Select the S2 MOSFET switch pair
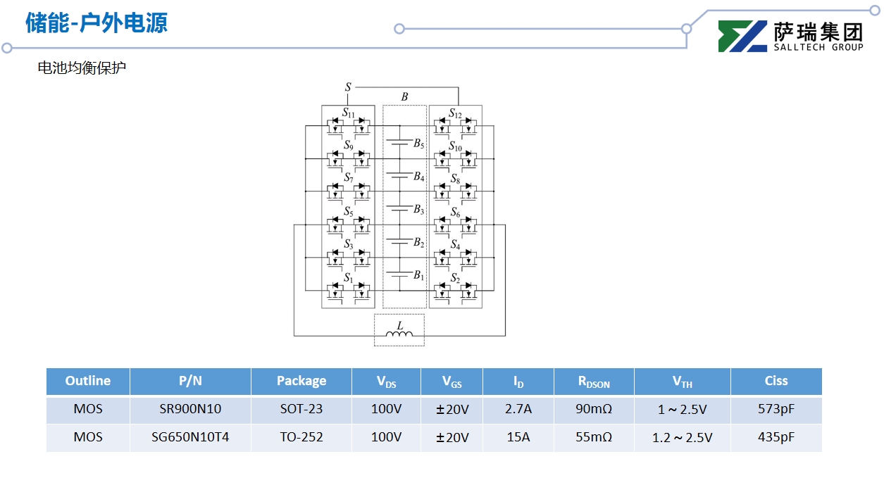 (x=455, y=291)
